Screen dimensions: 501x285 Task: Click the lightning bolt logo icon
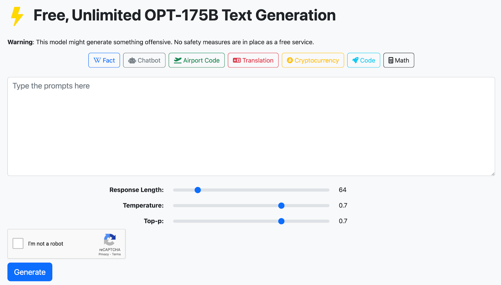point(17,16)
